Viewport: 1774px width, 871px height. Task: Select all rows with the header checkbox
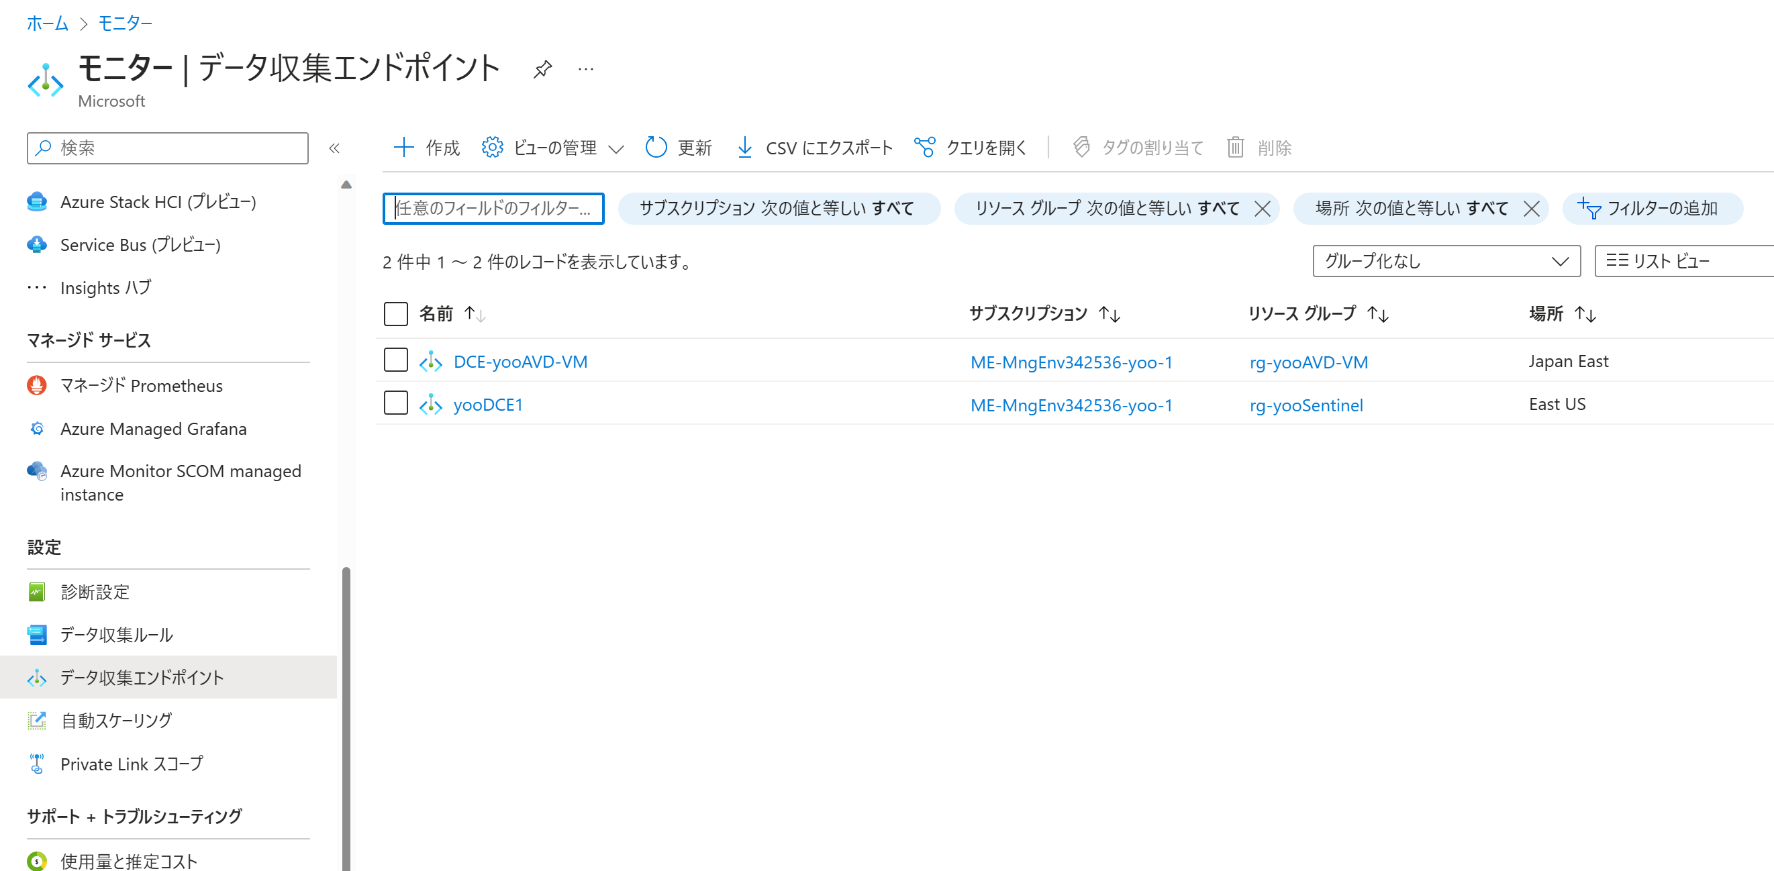click(x=395, y=313)
